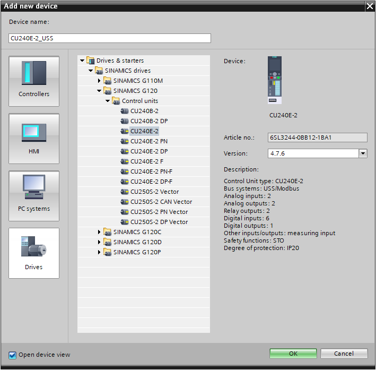Click the 'Safety functions: STO' description line

click(253, 240)
